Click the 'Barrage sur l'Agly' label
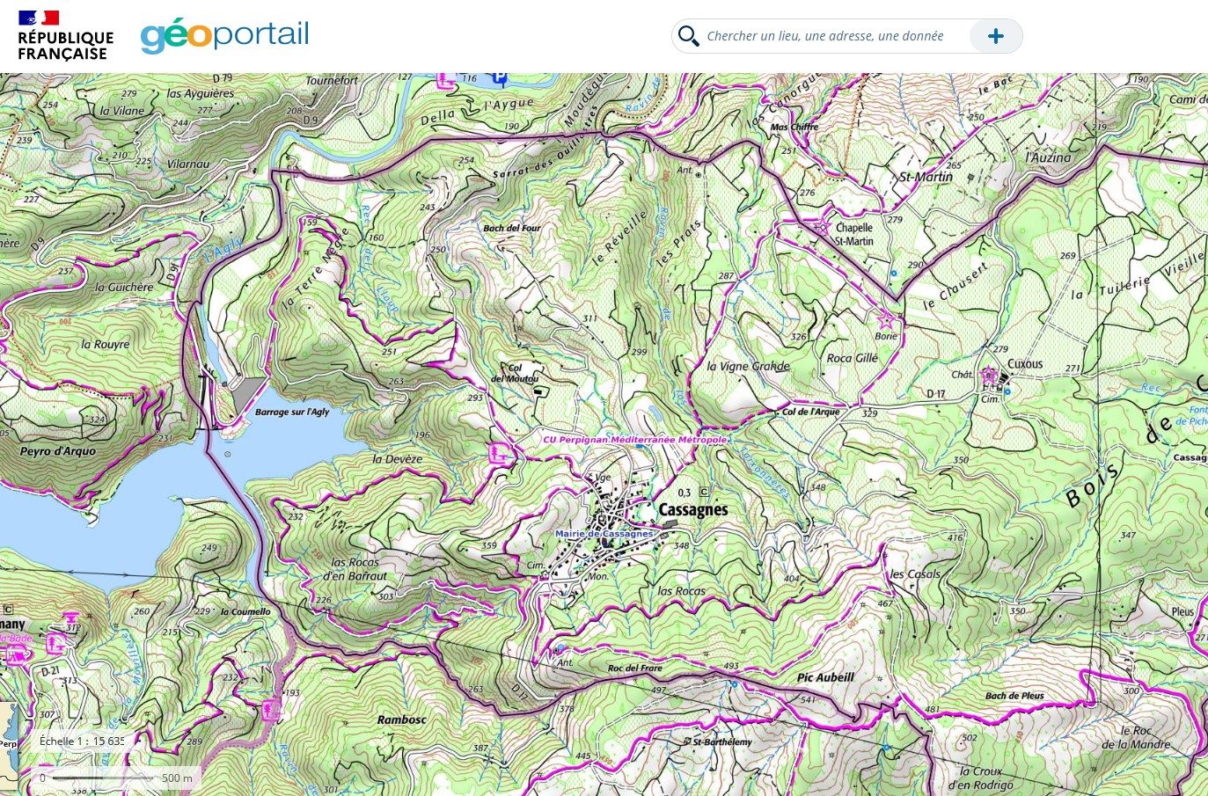 [x=292, y=412]
